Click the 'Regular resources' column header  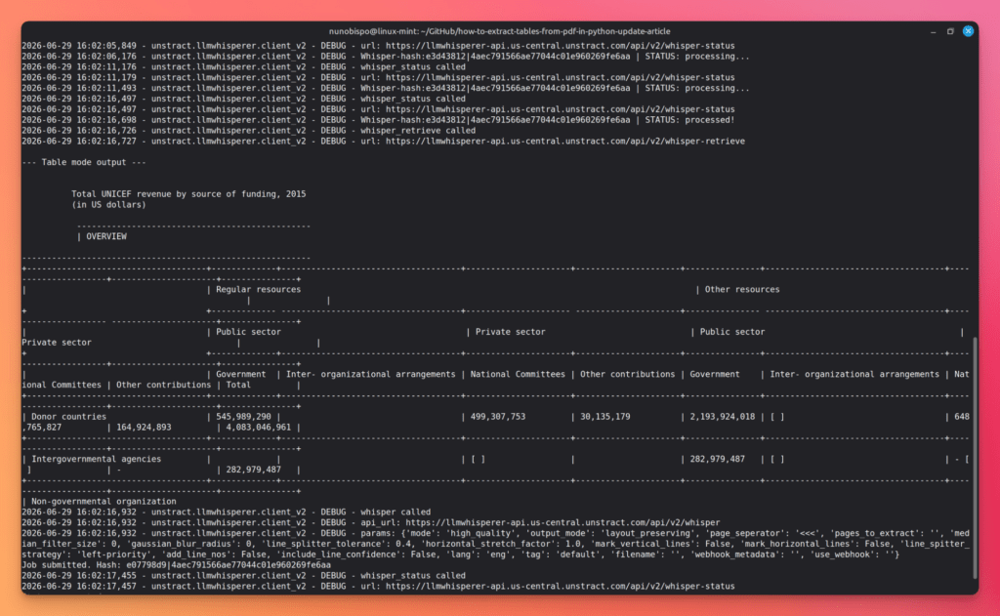pyautogui.click(x=258, y=290)
